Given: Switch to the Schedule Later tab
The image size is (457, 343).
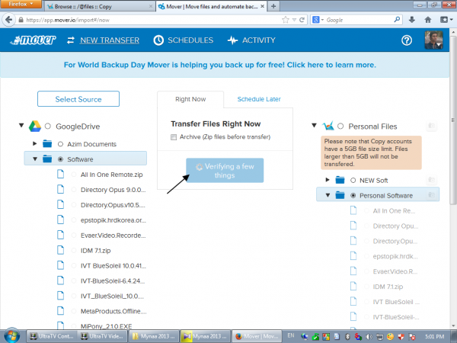Looking at the screenshot, I should (x=259, y=99).
